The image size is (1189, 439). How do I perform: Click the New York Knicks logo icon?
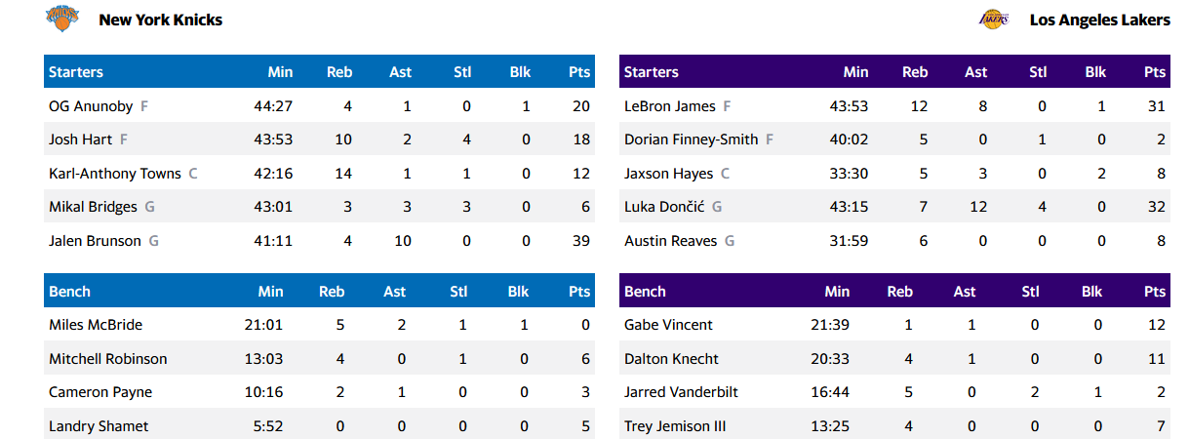click(x=62, y=19)
